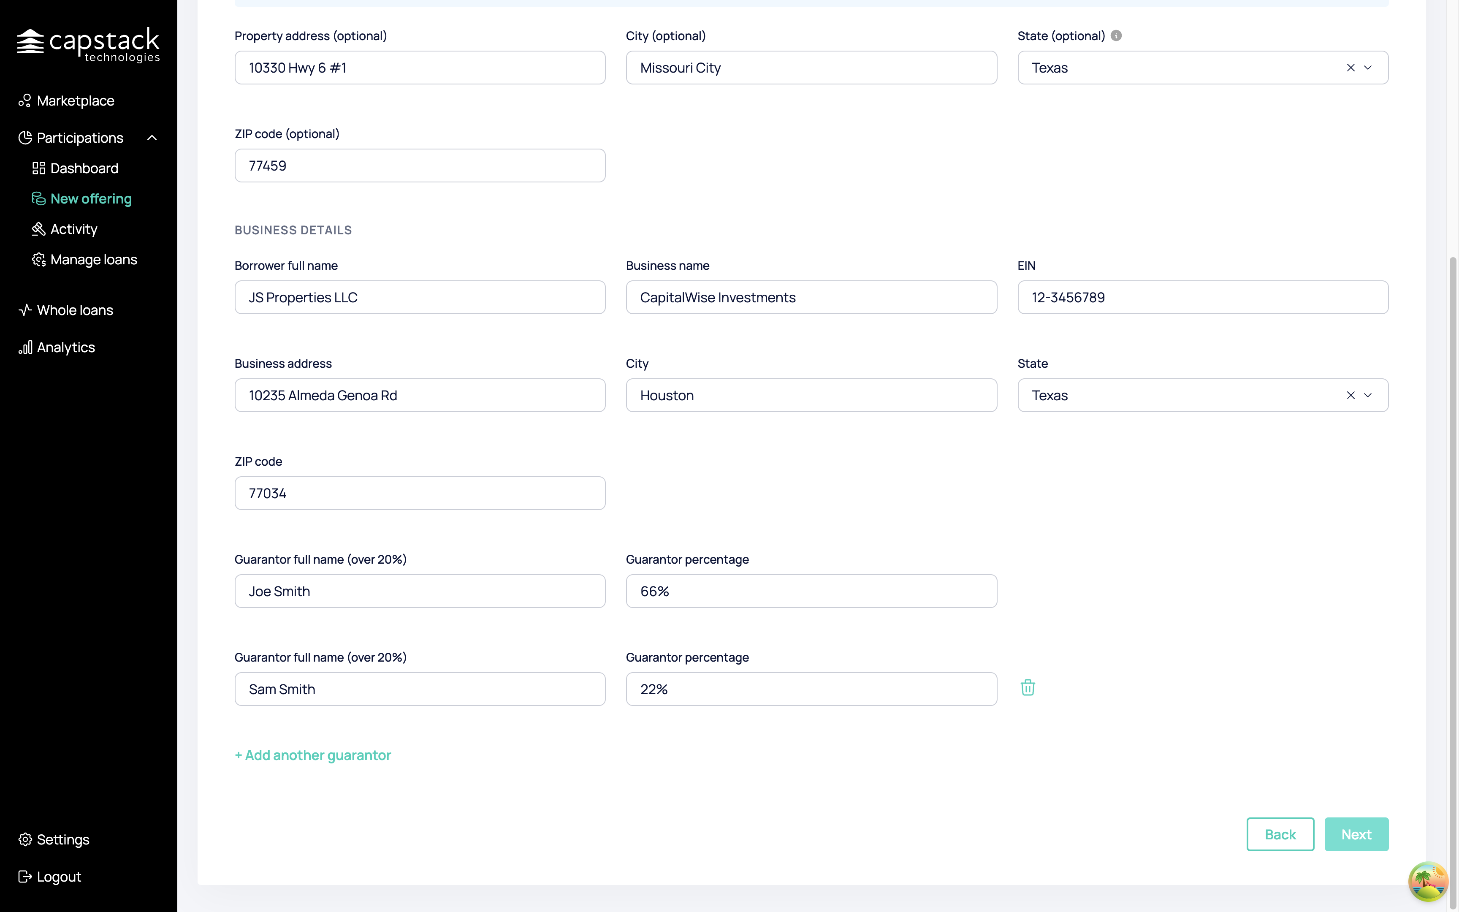Click the BUSINESS DETAILS section heading

click(x=293, y=230)
